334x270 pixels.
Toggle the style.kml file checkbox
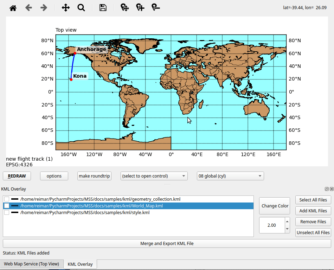pyautogui.click(x=7, y=213)
